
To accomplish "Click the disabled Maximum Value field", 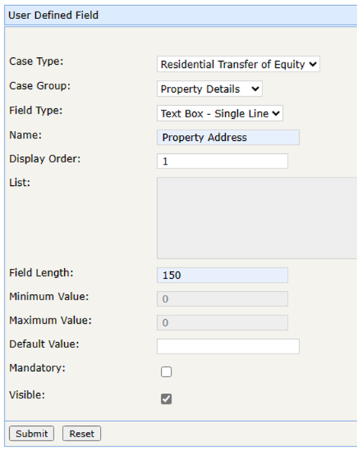I will (222, 323).
